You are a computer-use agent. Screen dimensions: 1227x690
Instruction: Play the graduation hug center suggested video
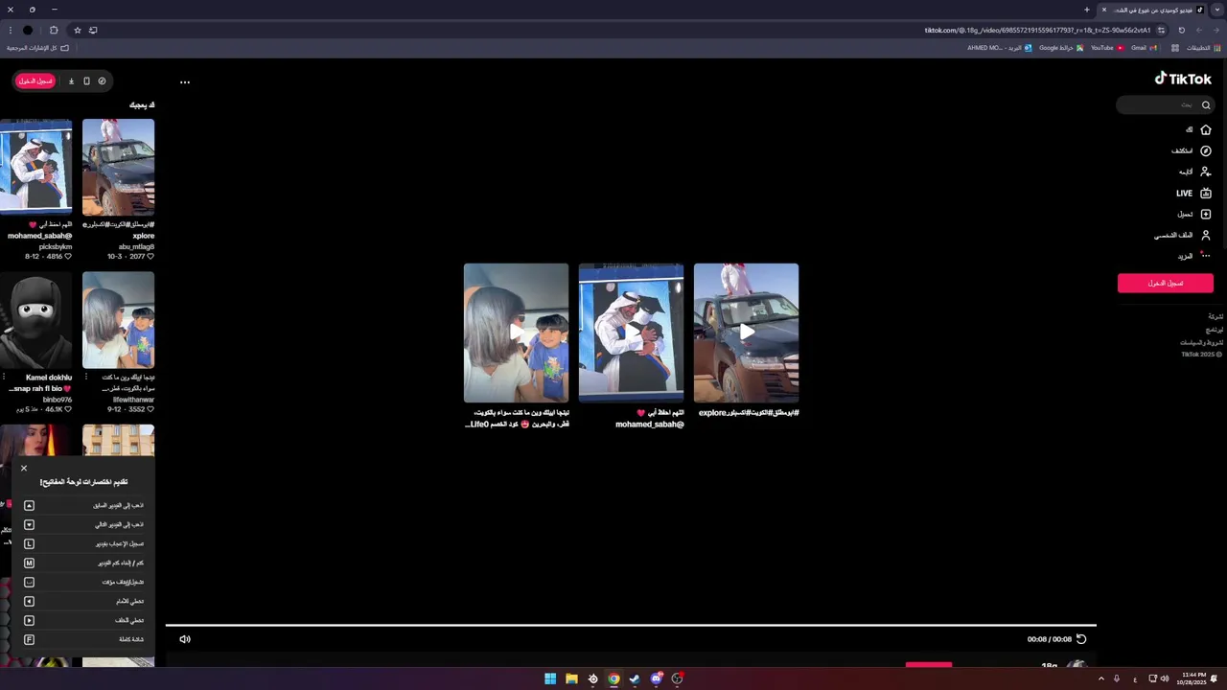click(x=631, y=333)
